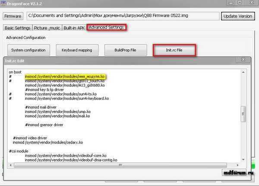
Task: Click the highlighted insmod имя_модуля.ko line
Action: pyautogui.click(x=65, y=77)
